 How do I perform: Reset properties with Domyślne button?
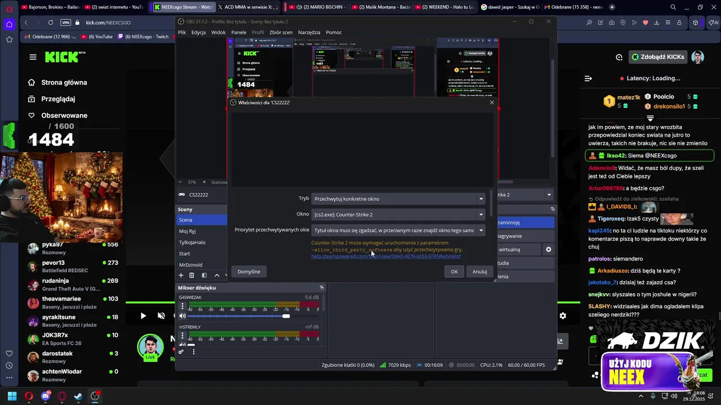coord(249,272)
